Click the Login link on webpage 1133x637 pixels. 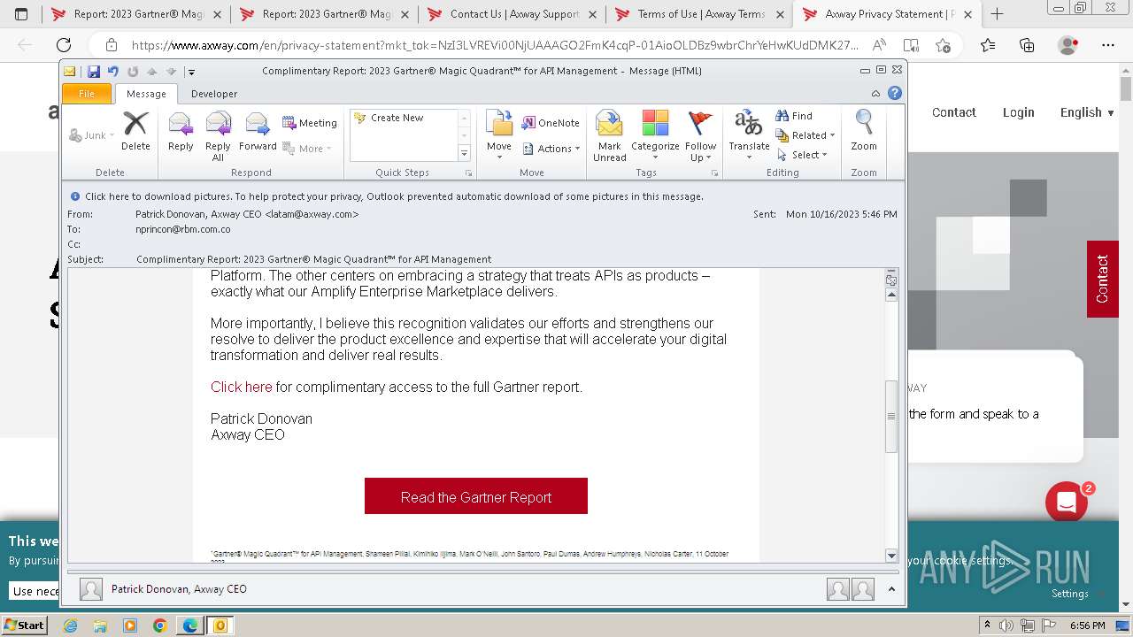[x=1018, y=112]
